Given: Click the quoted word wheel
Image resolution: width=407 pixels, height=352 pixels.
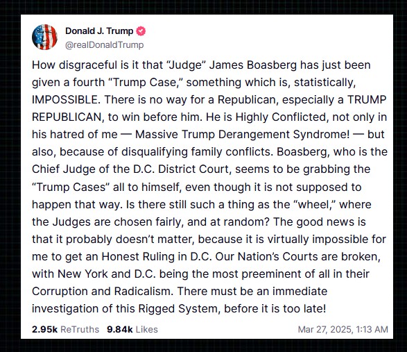Looking at the screenshot, I should 315,205.
